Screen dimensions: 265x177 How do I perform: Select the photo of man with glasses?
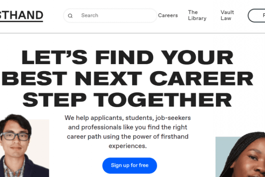pyautogui.click(x=24, y=146)
